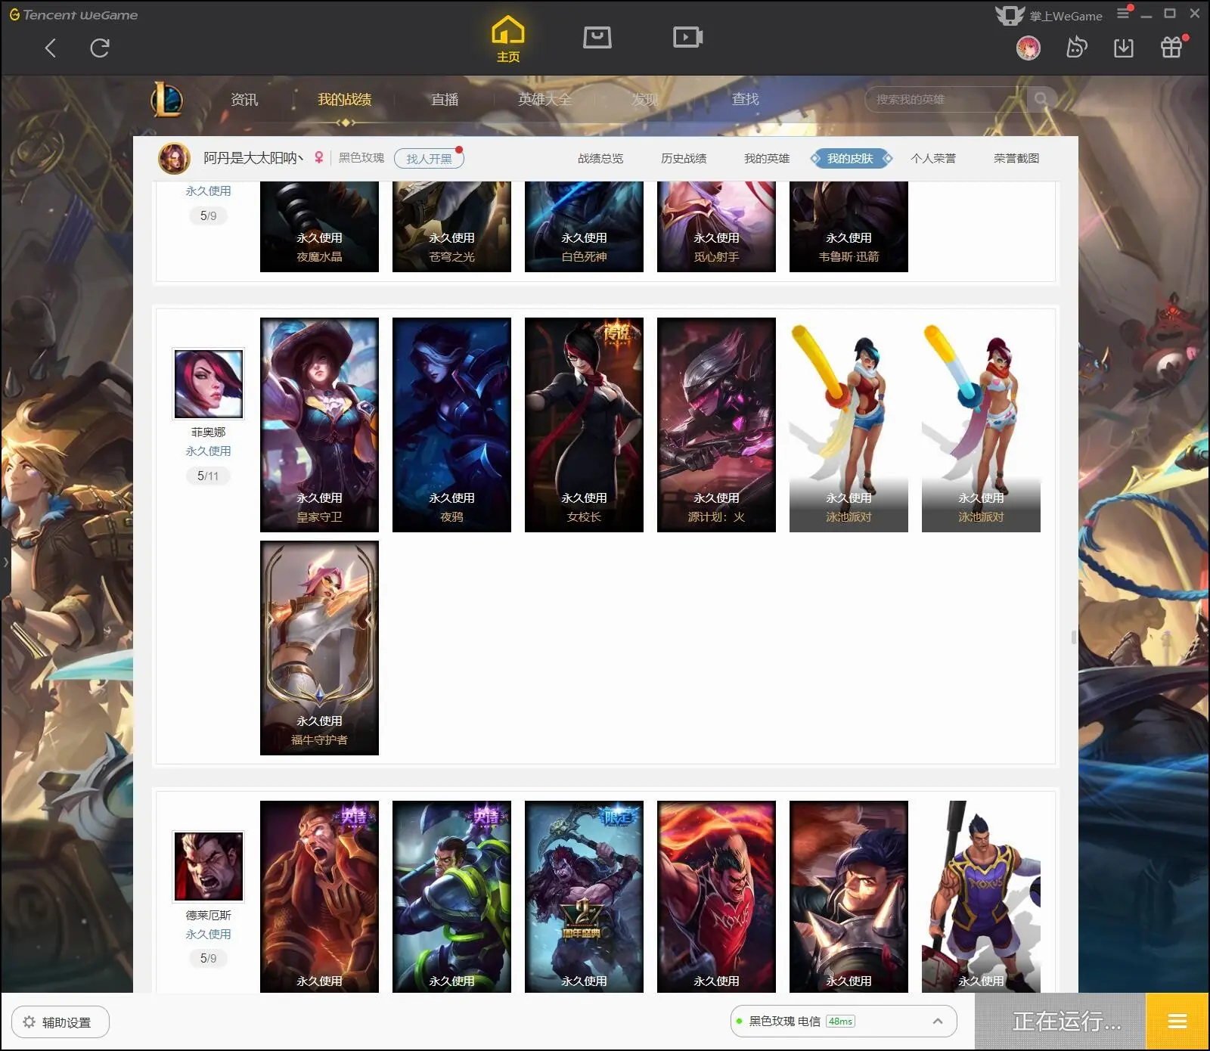Open the blue-haired 泳池派对 skin card
The image size is (1210, 1051).
(849, 425)
